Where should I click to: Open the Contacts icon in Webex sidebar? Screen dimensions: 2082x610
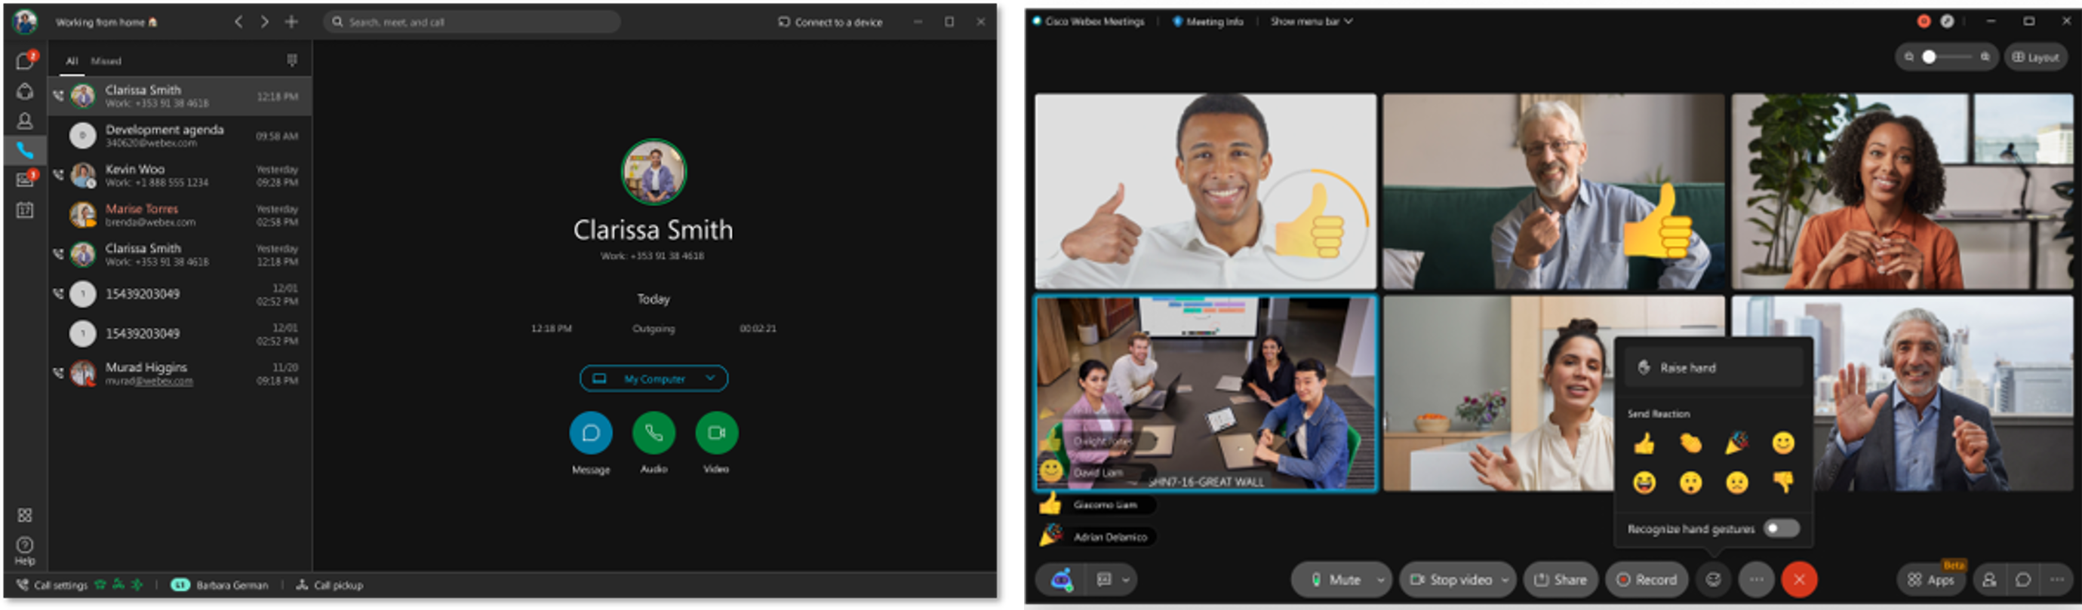(25, 121)
